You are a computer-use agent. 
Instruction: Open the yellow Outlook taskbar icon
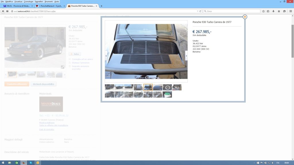tap(38, 163)
